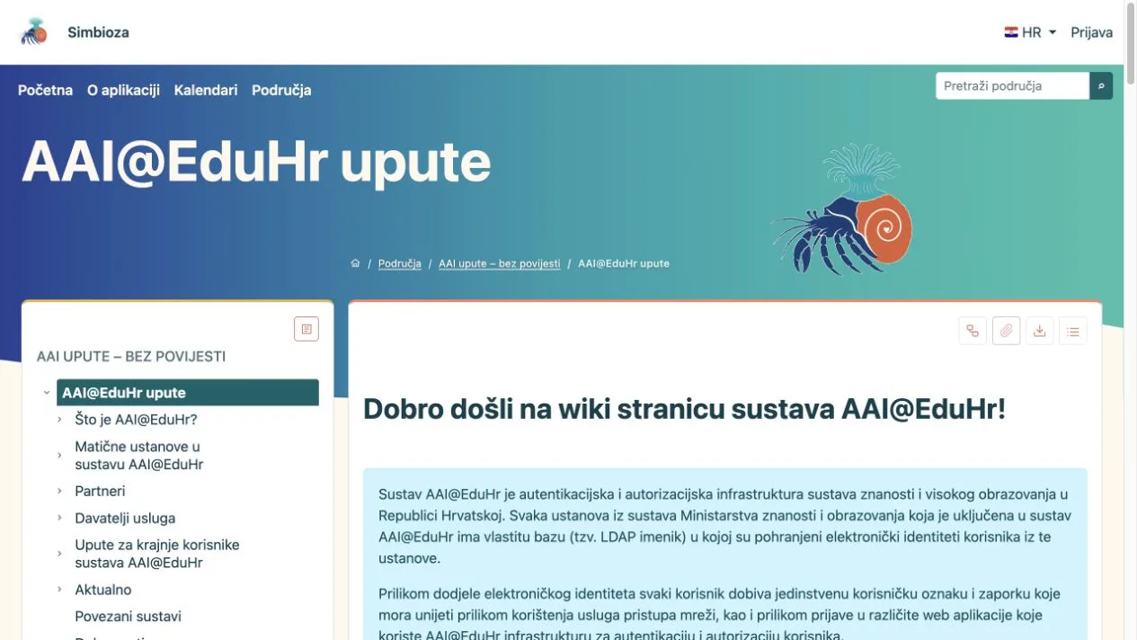Toggle the sidebar panel icon above tree
Screen dimensions: 1137x640
pos(306,329)
